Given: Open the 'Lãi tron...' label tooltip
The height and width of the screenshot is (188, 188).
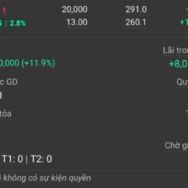Looking at the screenshot, I should (175, 50).
